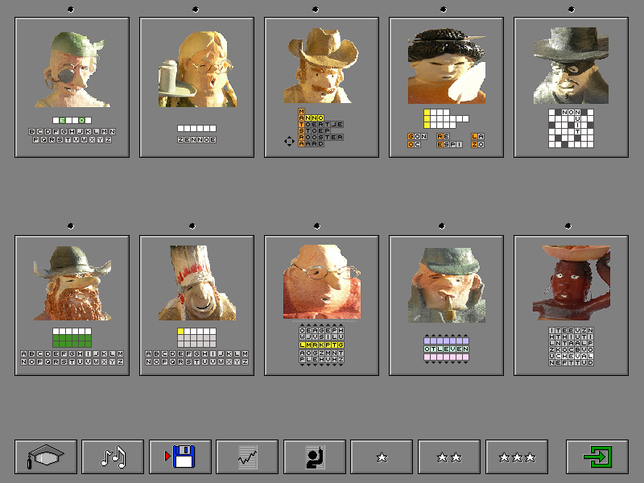644x483 pixels.
Task: Open the fruit-bowl woman's word search
Action: pos(572,305)
